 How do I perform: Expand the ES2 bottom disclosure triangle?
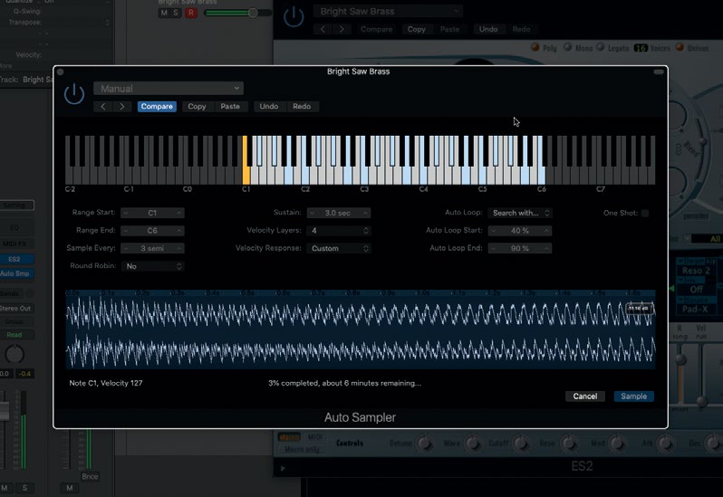(283, 468)
